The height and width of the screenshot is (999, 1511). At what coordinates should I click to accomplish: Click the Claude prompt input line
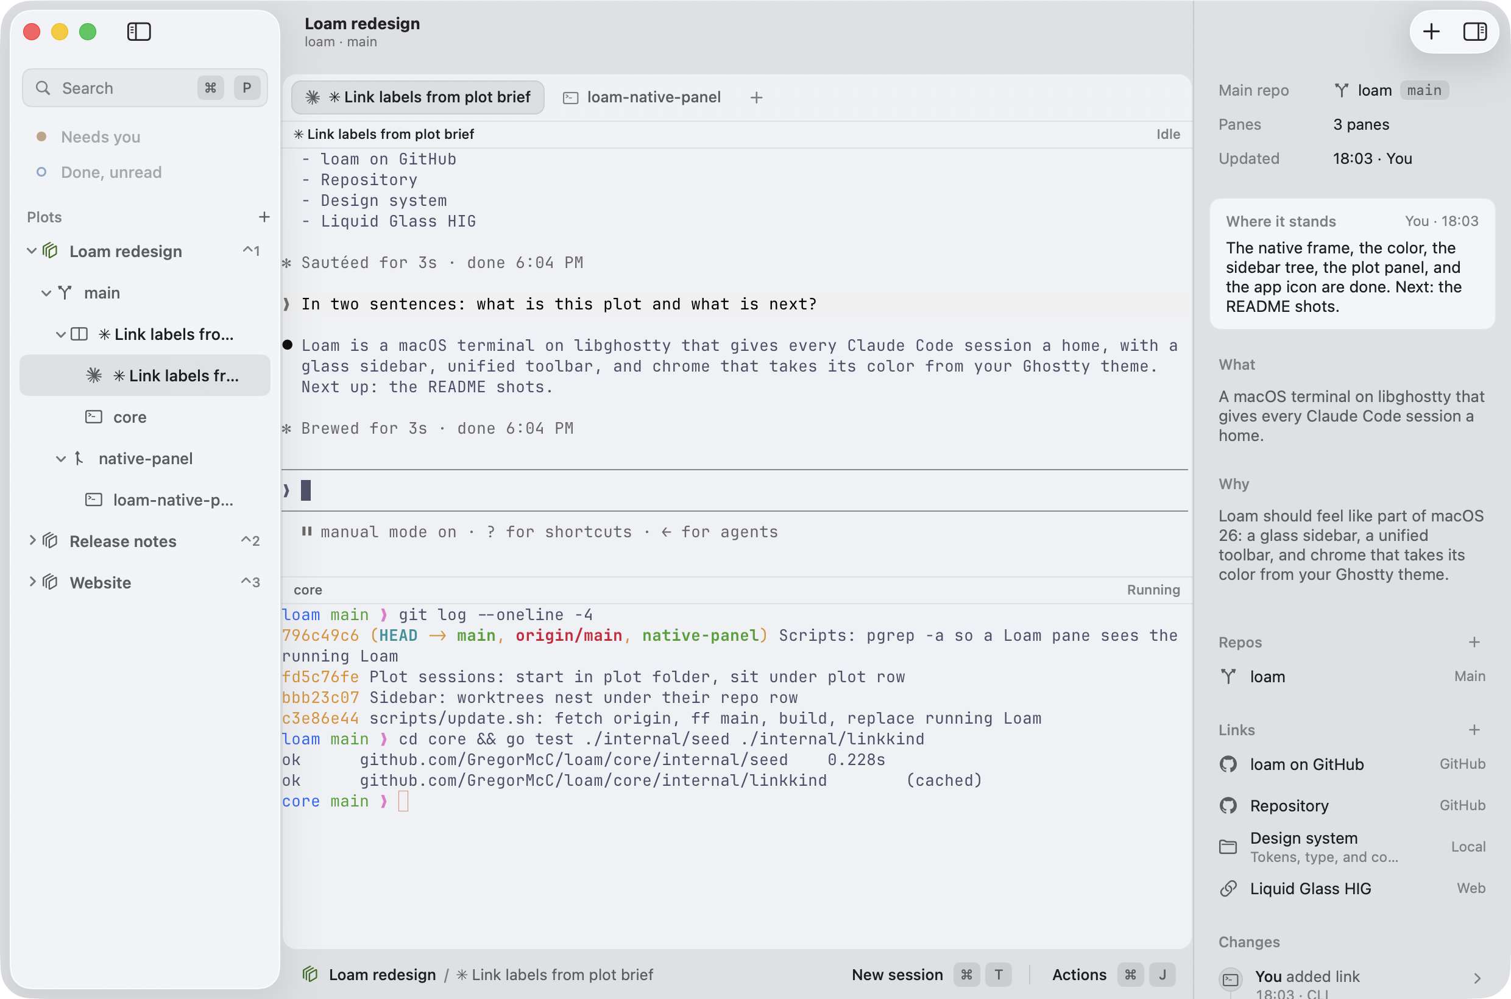point(734,490)
